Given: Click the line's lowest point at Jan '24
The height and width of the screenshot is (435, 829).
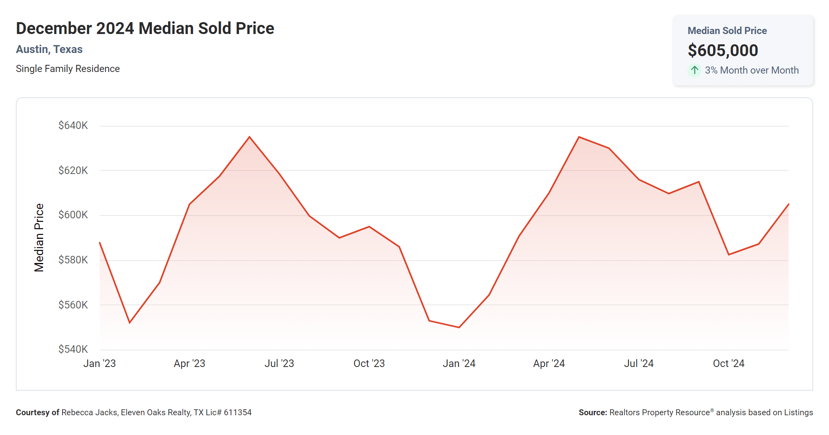Looking at the screenshot, I should (459, 327).
